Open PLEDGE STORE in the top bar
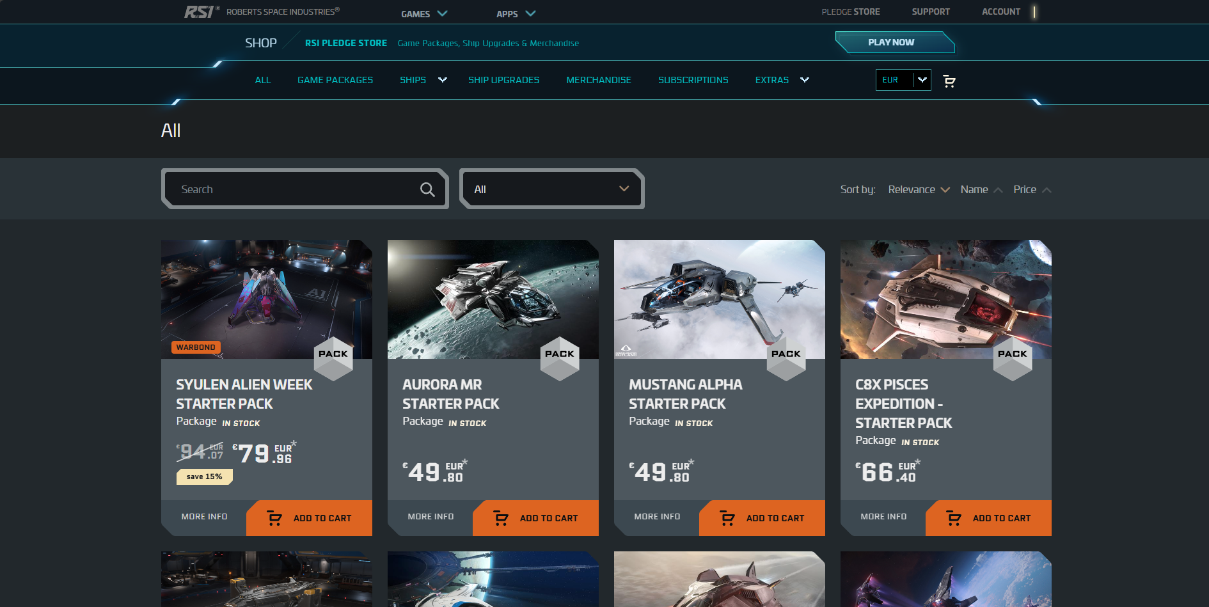 click(x=851, y=12)
